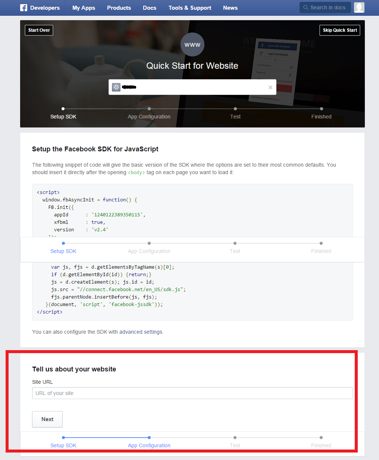Click App Configuration in code section progress bar
379x460 pixels.
[149, 251]
